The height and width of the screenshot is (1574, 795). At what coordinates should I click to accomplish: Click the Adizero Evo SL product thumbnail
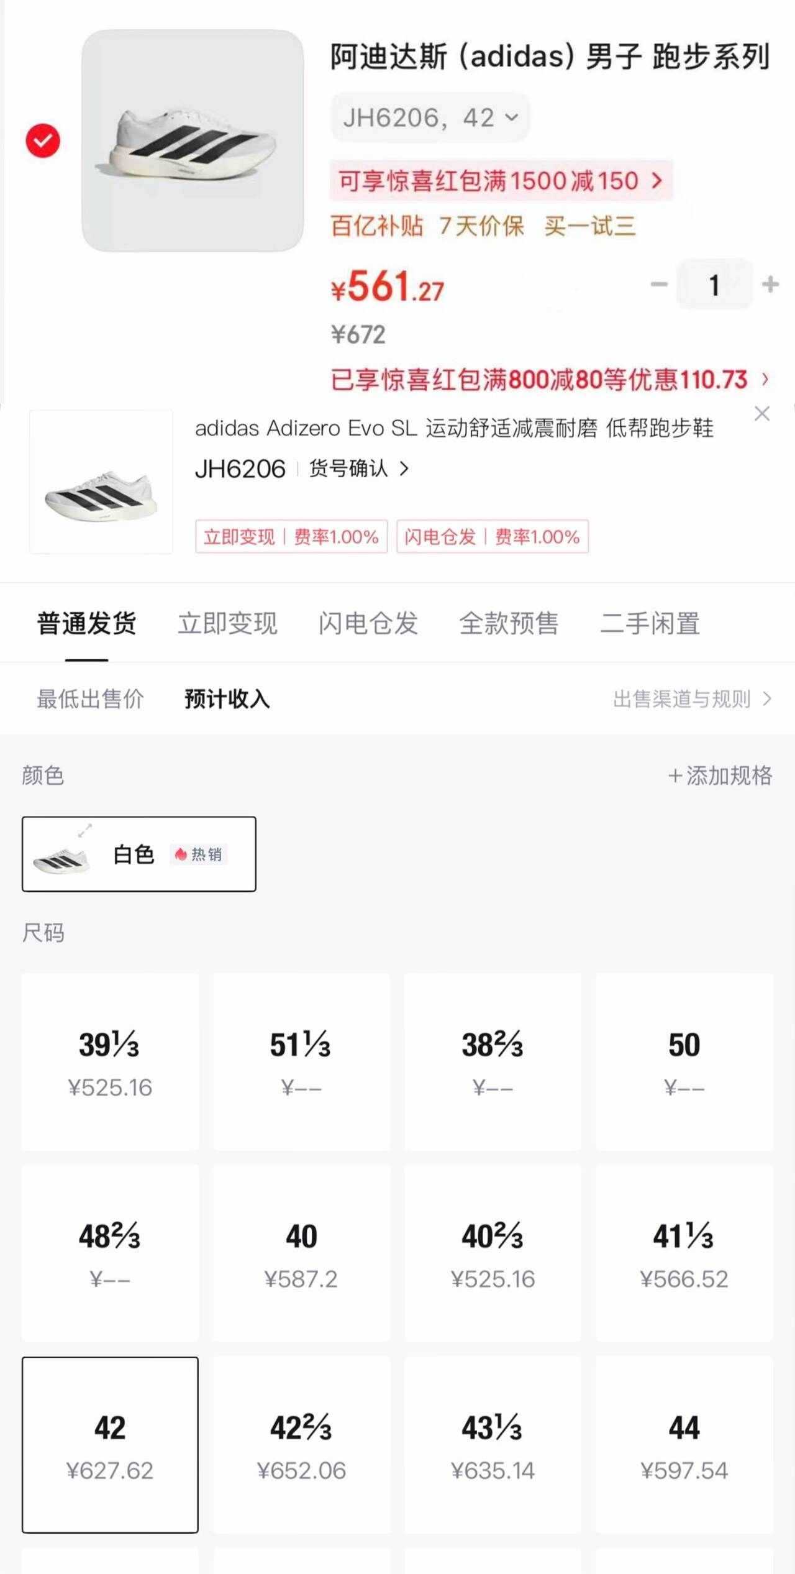coord(101,482)
